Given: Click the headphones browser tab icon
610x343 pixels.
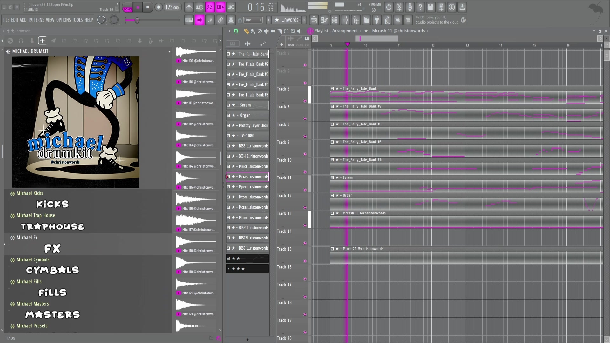Looking at the screenshot, I should [21, 41].
